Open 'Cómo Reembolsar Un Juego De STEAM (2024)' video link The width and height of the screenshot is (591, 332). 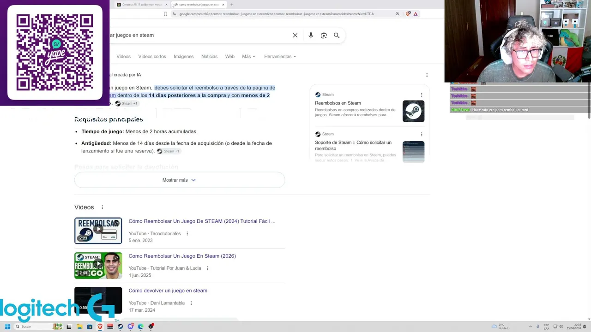pos(202,221)
